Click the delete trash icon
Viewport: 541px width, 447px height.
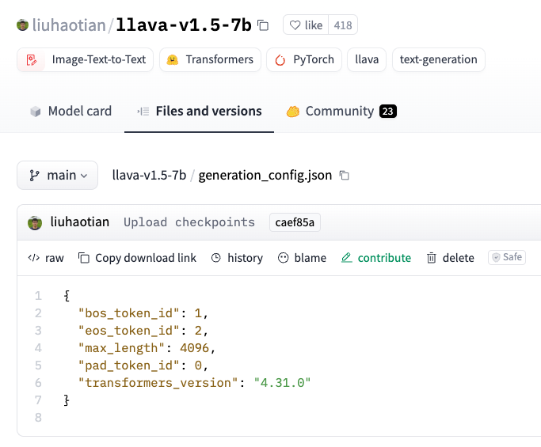coord(431,258)
